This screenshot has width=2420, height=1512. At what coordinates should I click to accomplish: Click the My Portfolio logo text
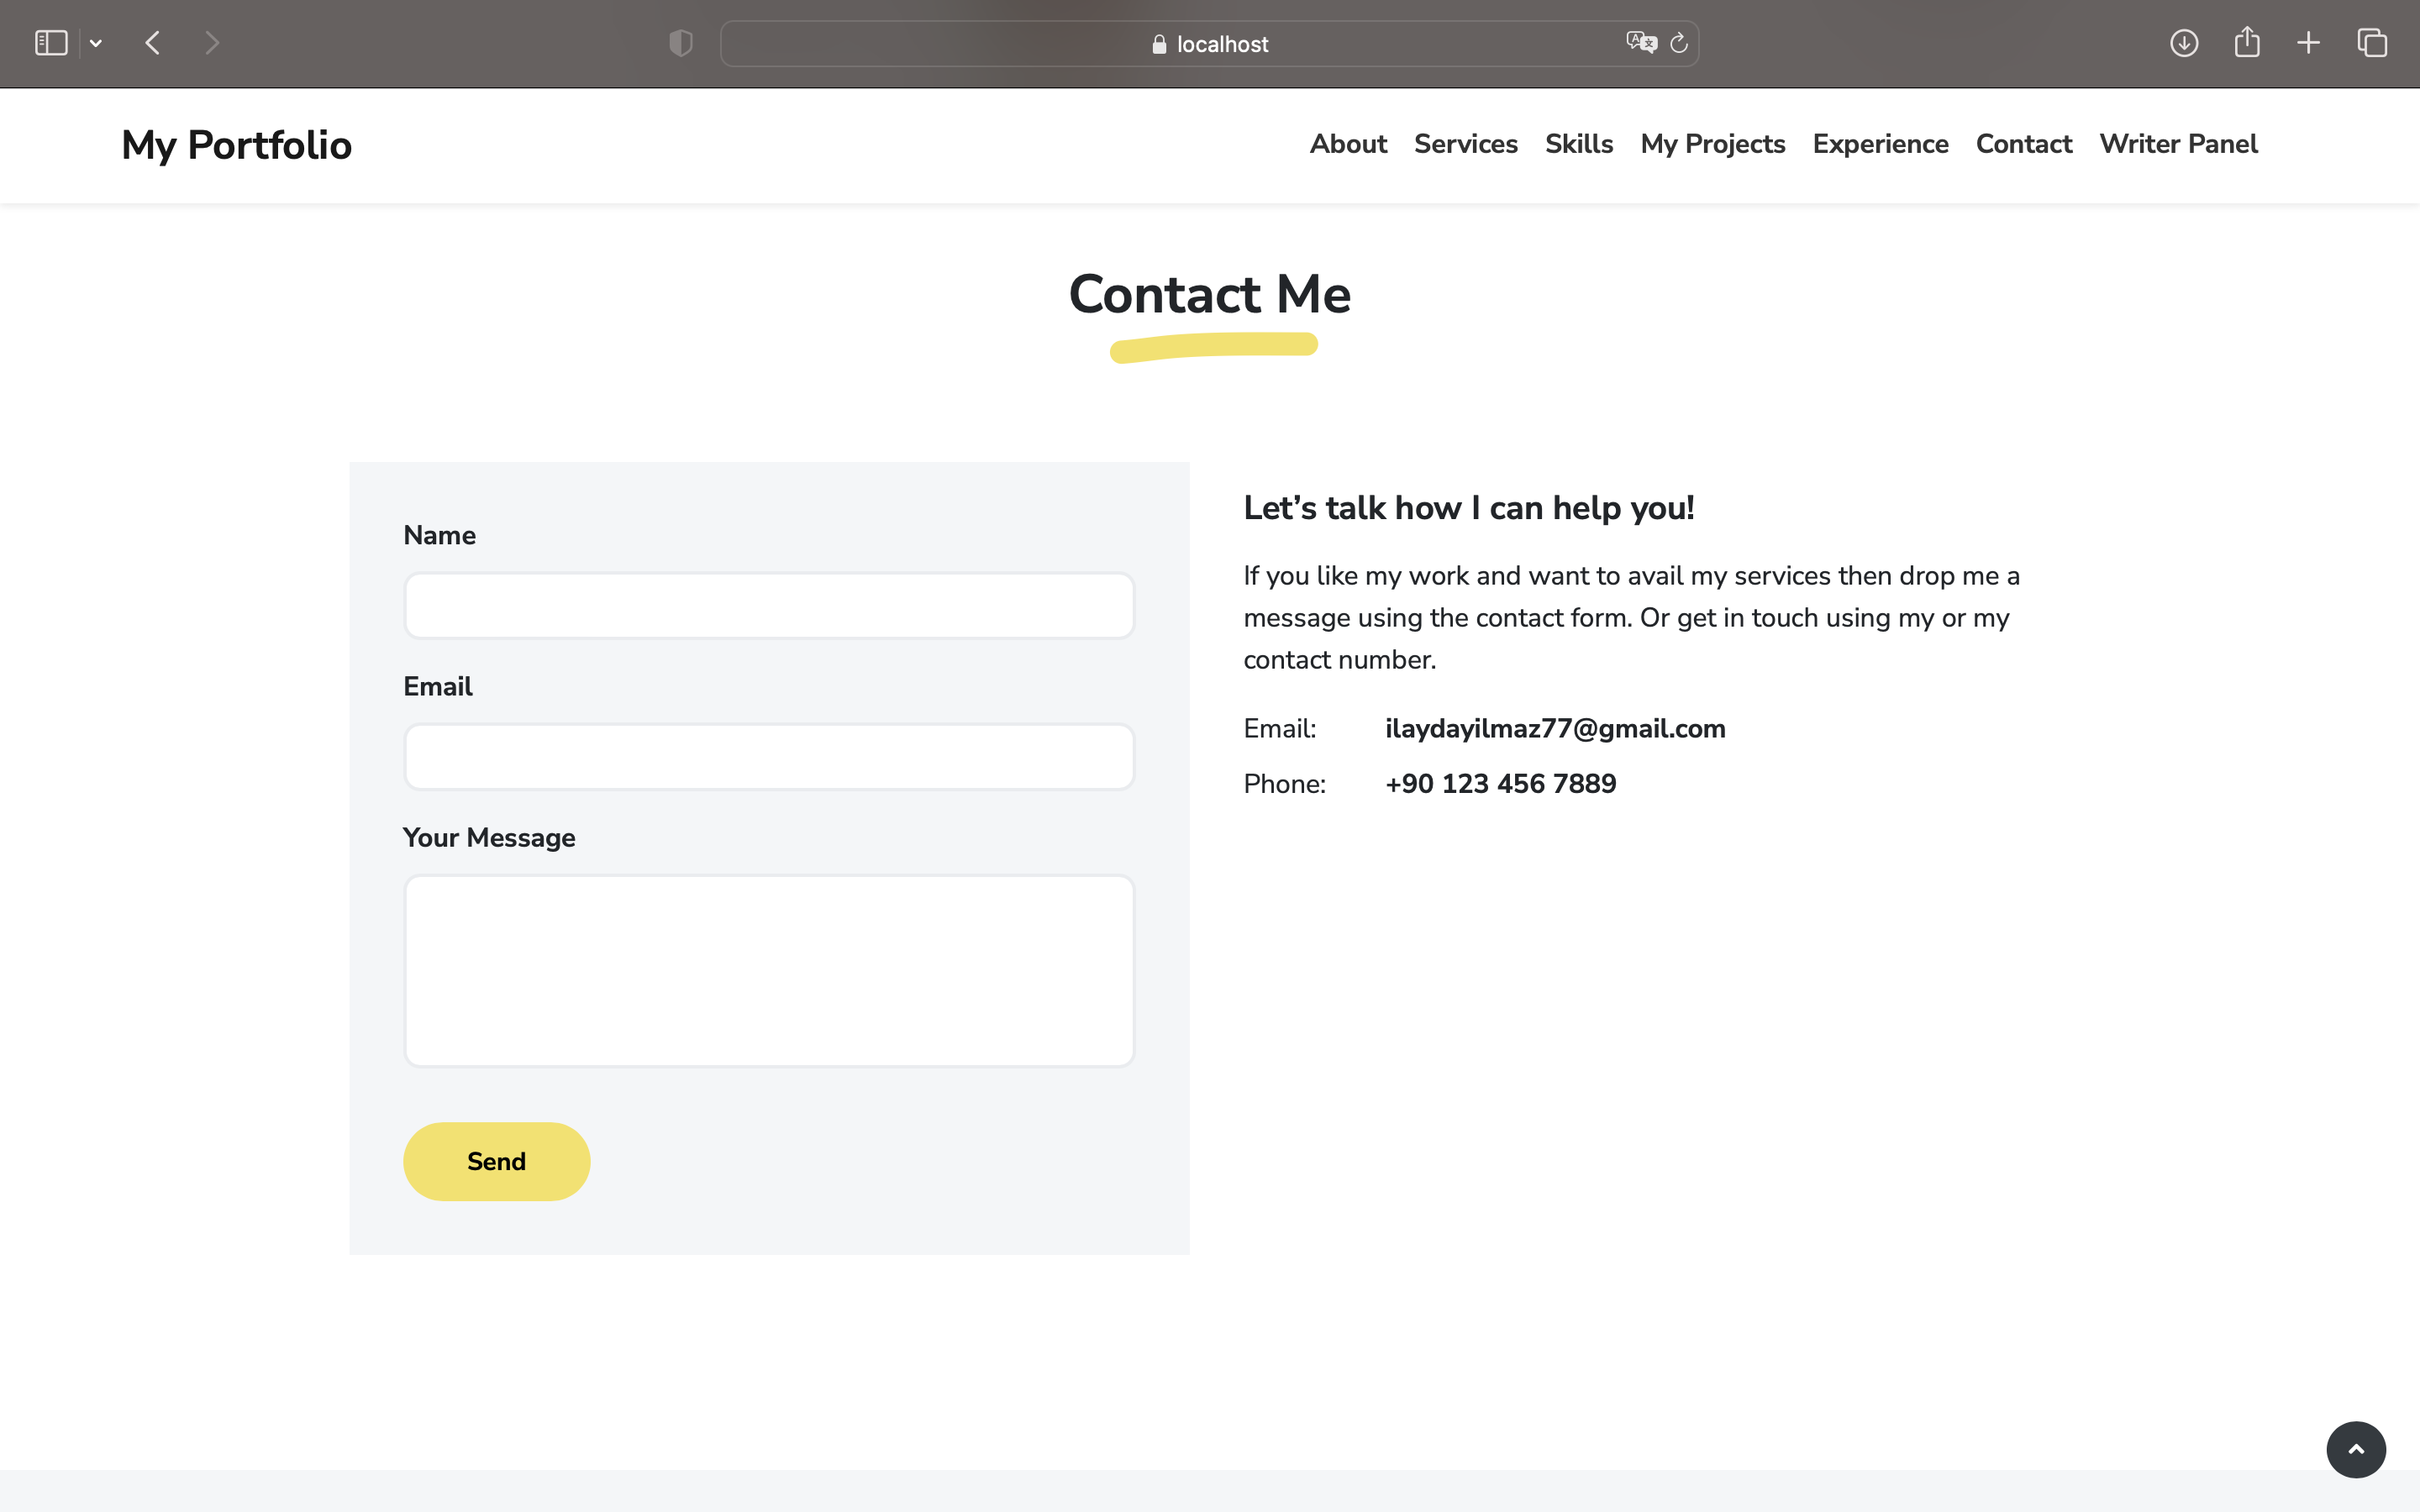click(236, 145)
